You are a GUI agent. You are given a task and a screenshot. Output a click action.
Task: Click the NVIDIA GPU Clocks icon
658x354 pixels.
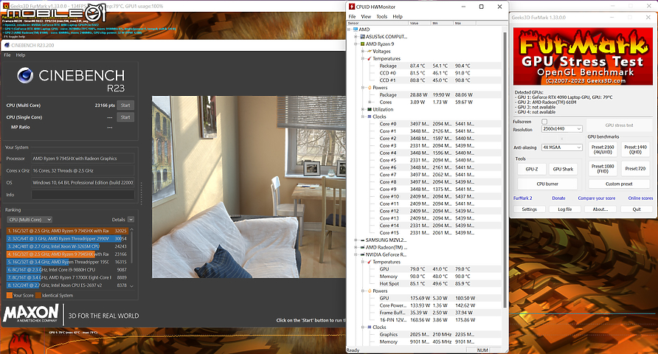(370, 327)
